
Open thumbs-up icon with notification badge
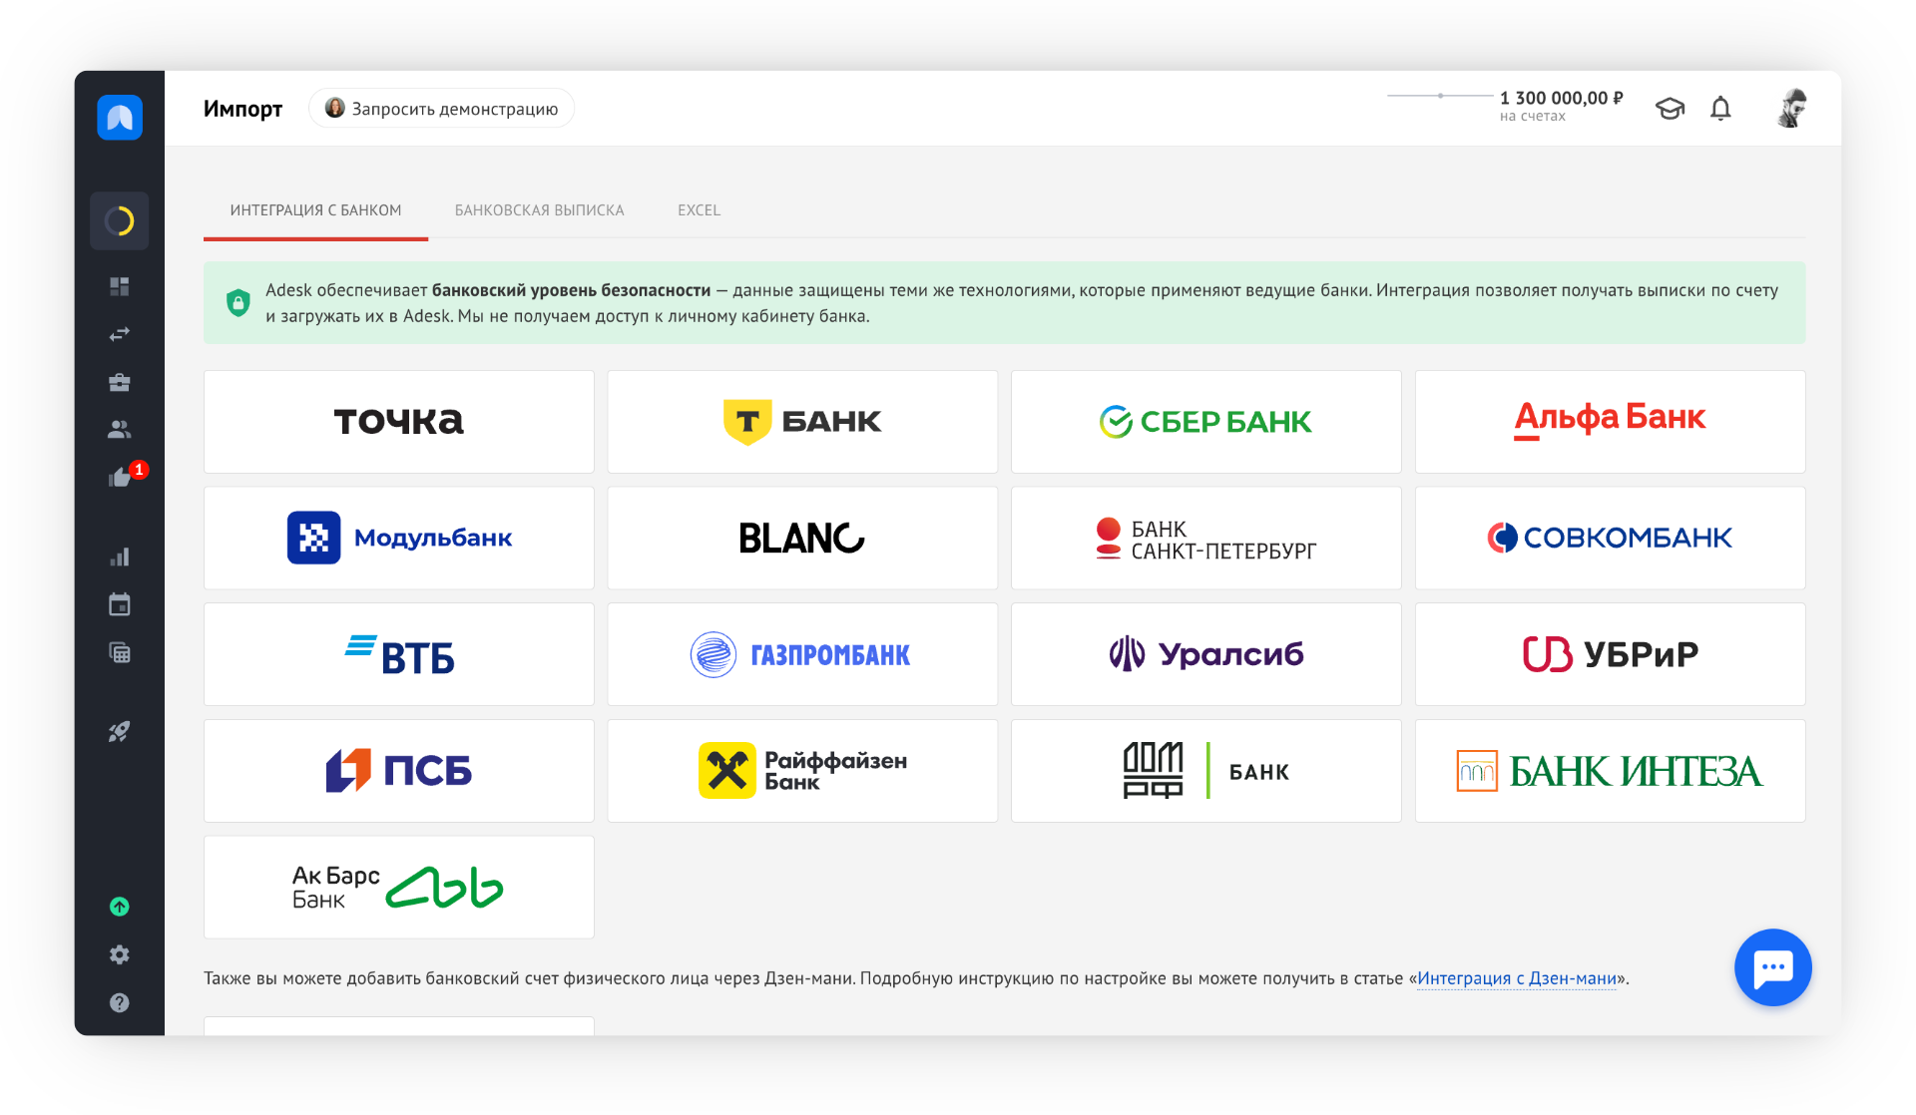coord(120,478)
